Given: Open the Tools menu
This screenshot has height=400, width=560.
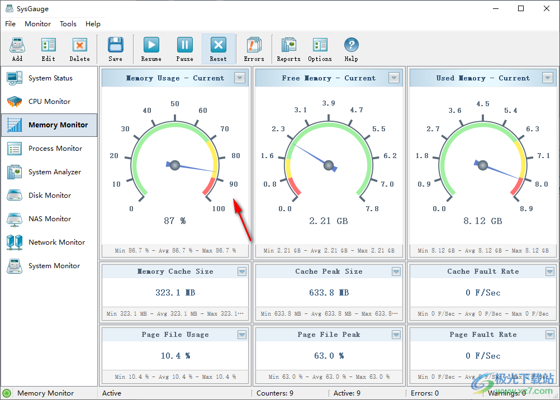Looking at the screenshot, I should pyautogui.click(x=68, y=24).
